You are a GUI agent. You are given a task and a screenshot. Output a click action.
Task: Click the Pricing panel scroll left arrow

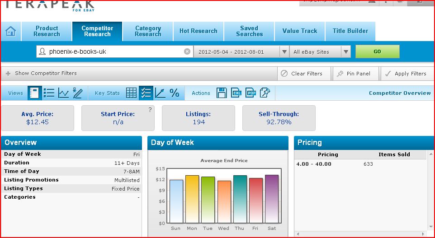tap(298, 234)
